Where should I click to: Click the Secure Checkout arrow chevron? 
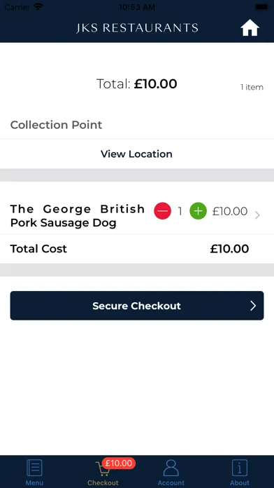(x=253, y=306)
